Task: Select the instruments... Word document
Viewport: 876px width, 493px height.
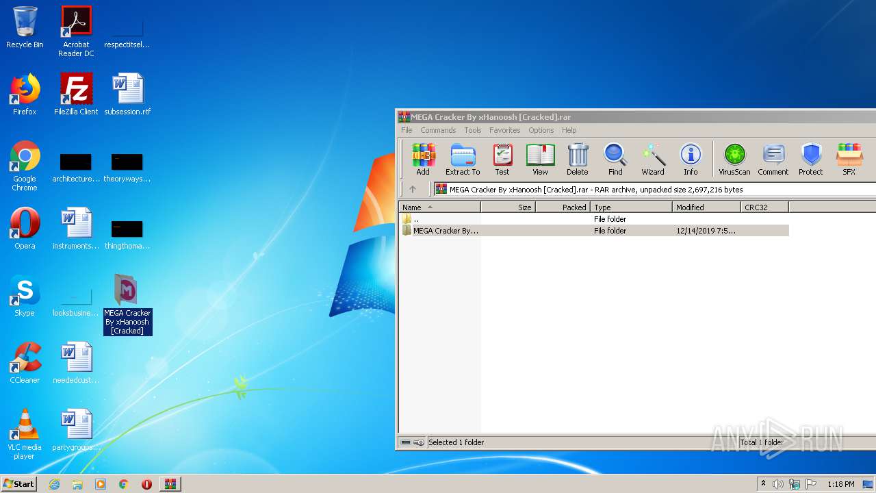Action: click(x=76, y=229)
